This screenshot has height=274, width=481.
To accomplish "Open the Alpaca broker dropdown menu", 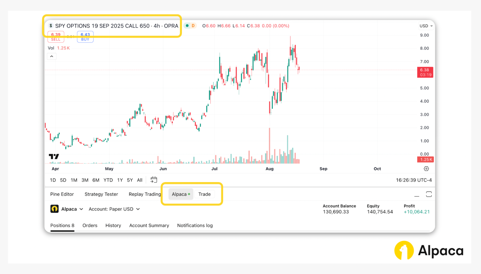I will pyautogui.click(x=72, y=209).
